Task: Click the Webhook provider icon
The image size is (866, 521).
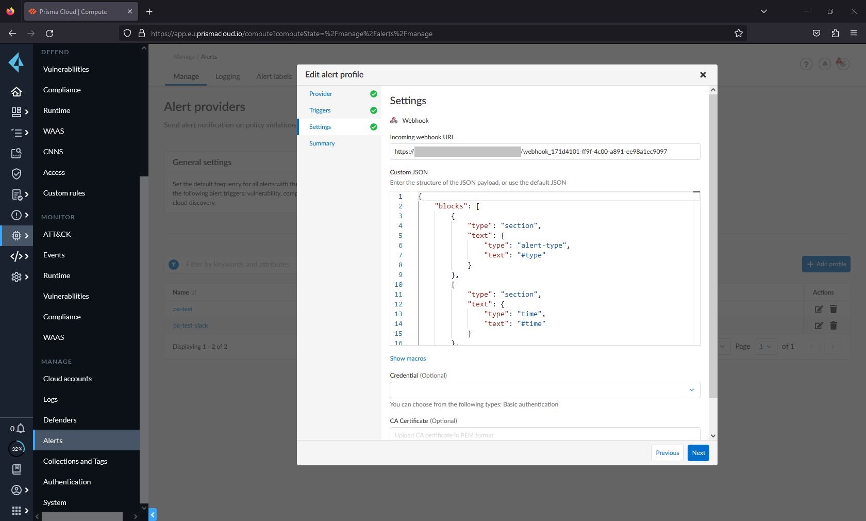Action: [x=394, y=120]
